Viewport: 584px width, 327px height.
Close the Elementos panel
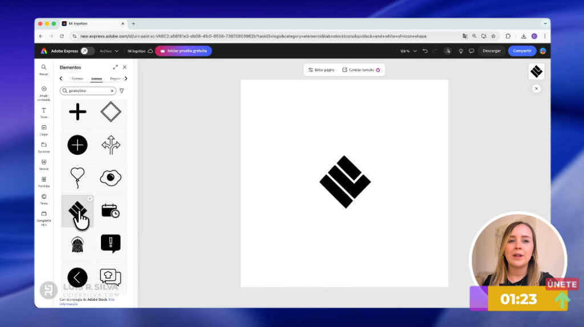[124, 67]
